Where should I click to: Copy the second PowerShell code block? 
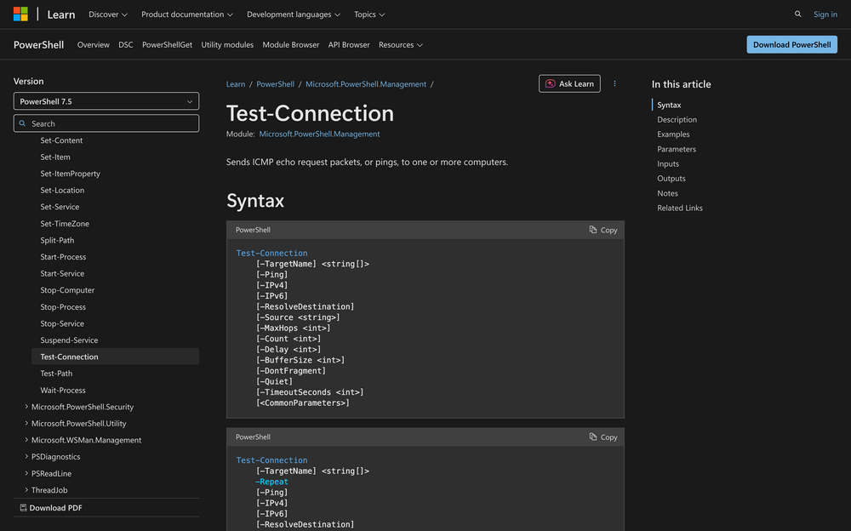(603, 437)
